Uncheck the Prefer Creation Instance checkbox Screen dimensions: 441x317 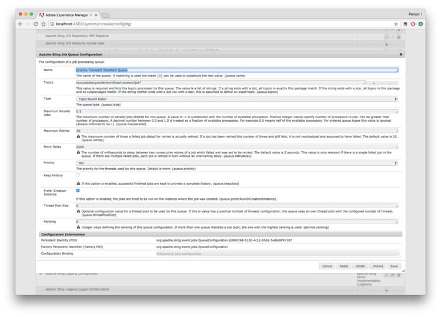coord(78,191)
